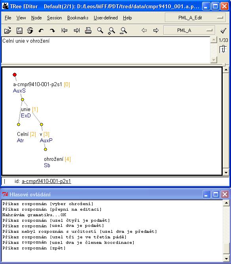Click the scrollbar thumb in Hlasové ovládání log
Image resolution: width=231 pixels, height=264 pixels.
226,249
